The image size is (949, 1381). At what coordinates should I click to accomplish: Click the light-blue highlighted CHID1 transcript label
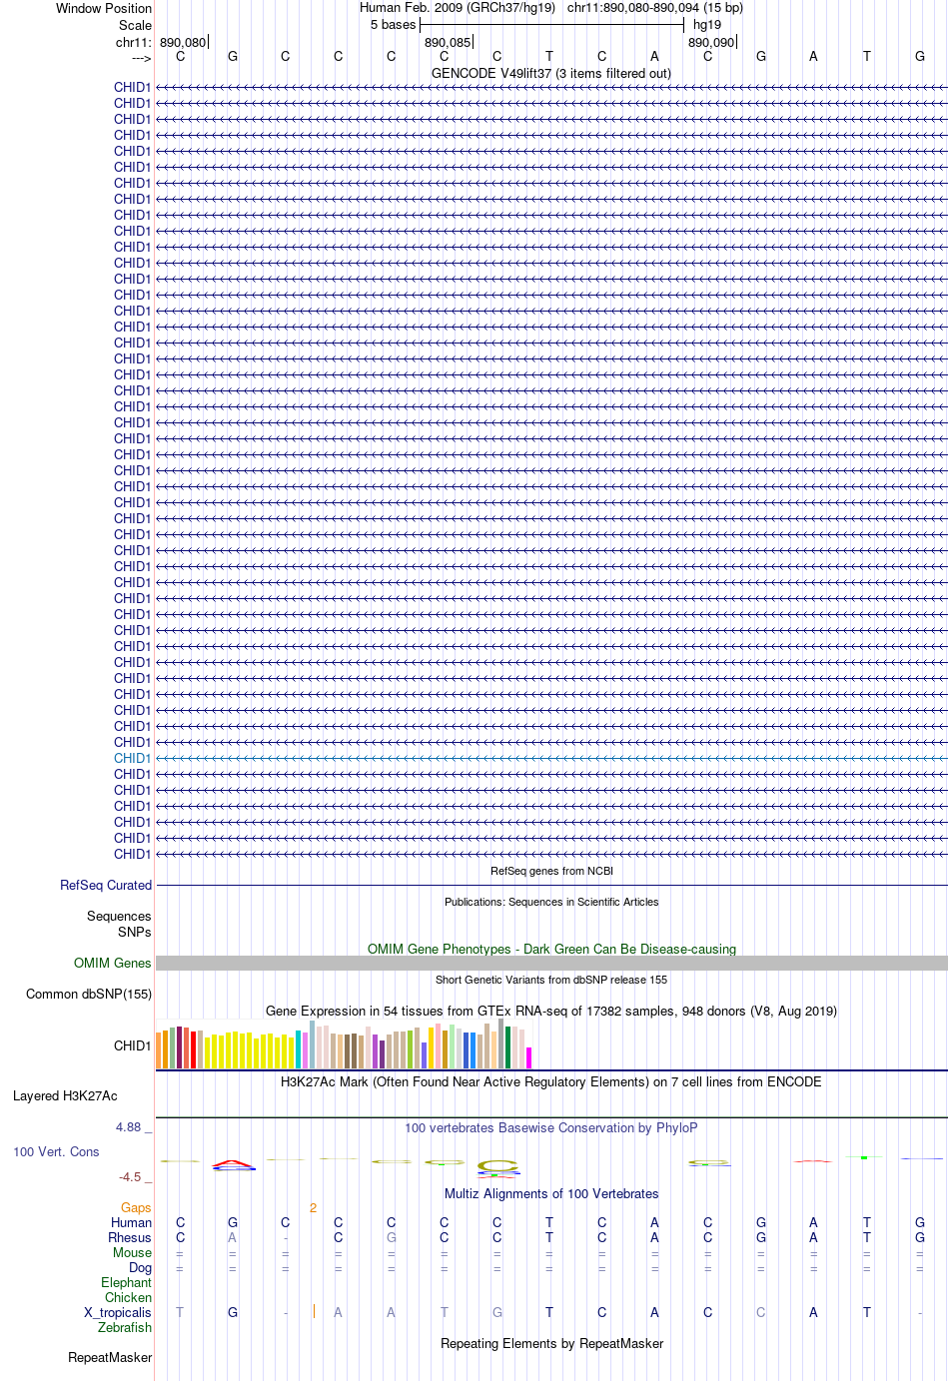pos(132,758)
